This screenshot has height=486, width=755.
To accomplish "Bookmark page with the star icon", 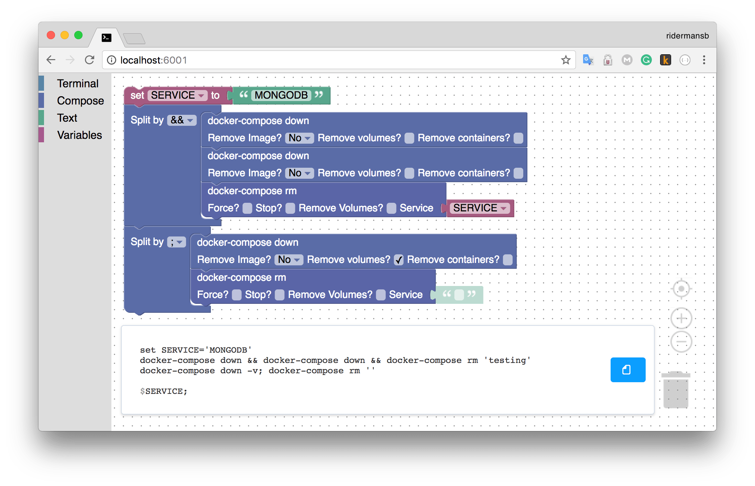I will tap(566, 60).
